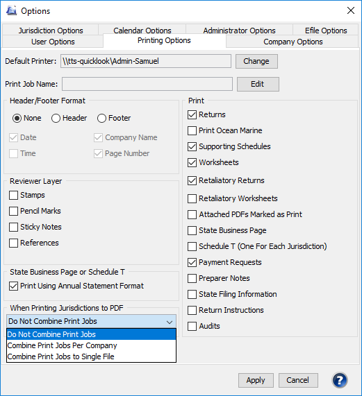Click Change next to Default Printer
Viewport: 362px width, 396px height.
point(256,61)
